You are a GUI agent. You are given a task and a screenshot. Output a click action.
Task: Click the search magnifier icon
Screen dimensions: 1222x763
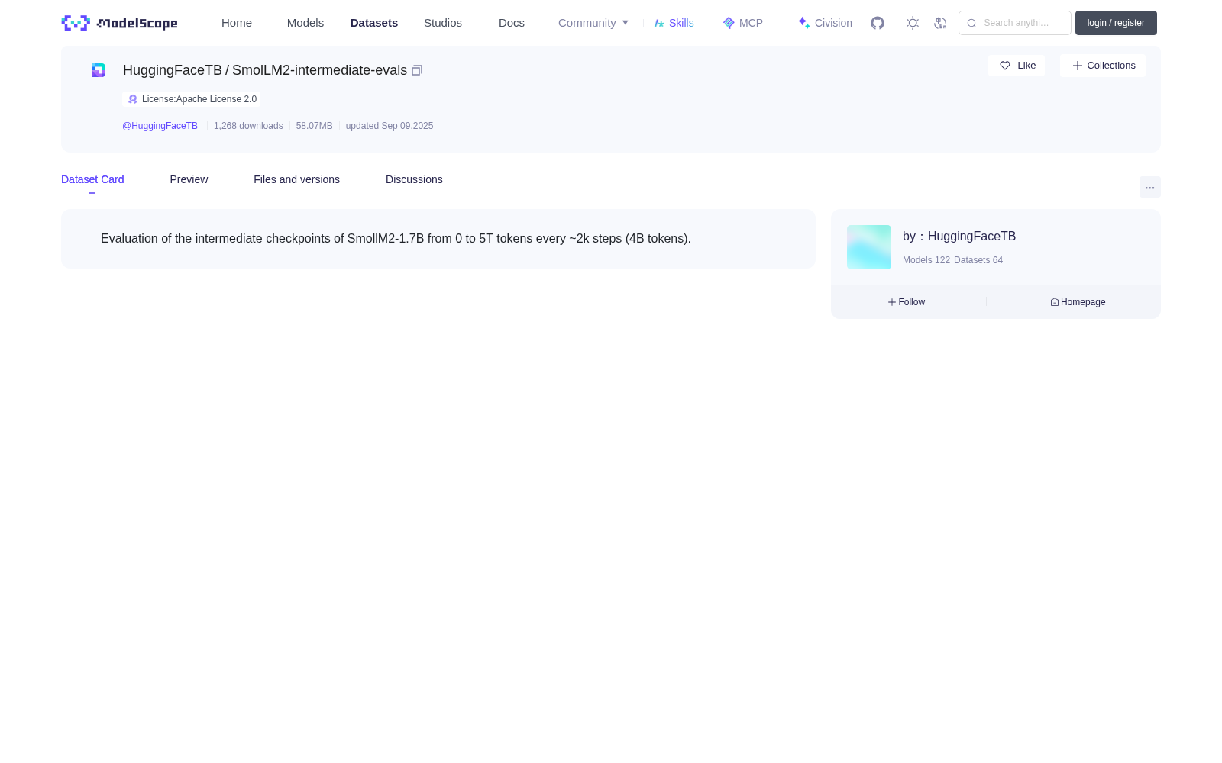(x=971, y=23)
